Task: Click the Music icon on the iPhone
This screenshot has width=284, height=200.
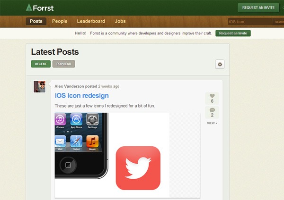Action: (92, 142)
